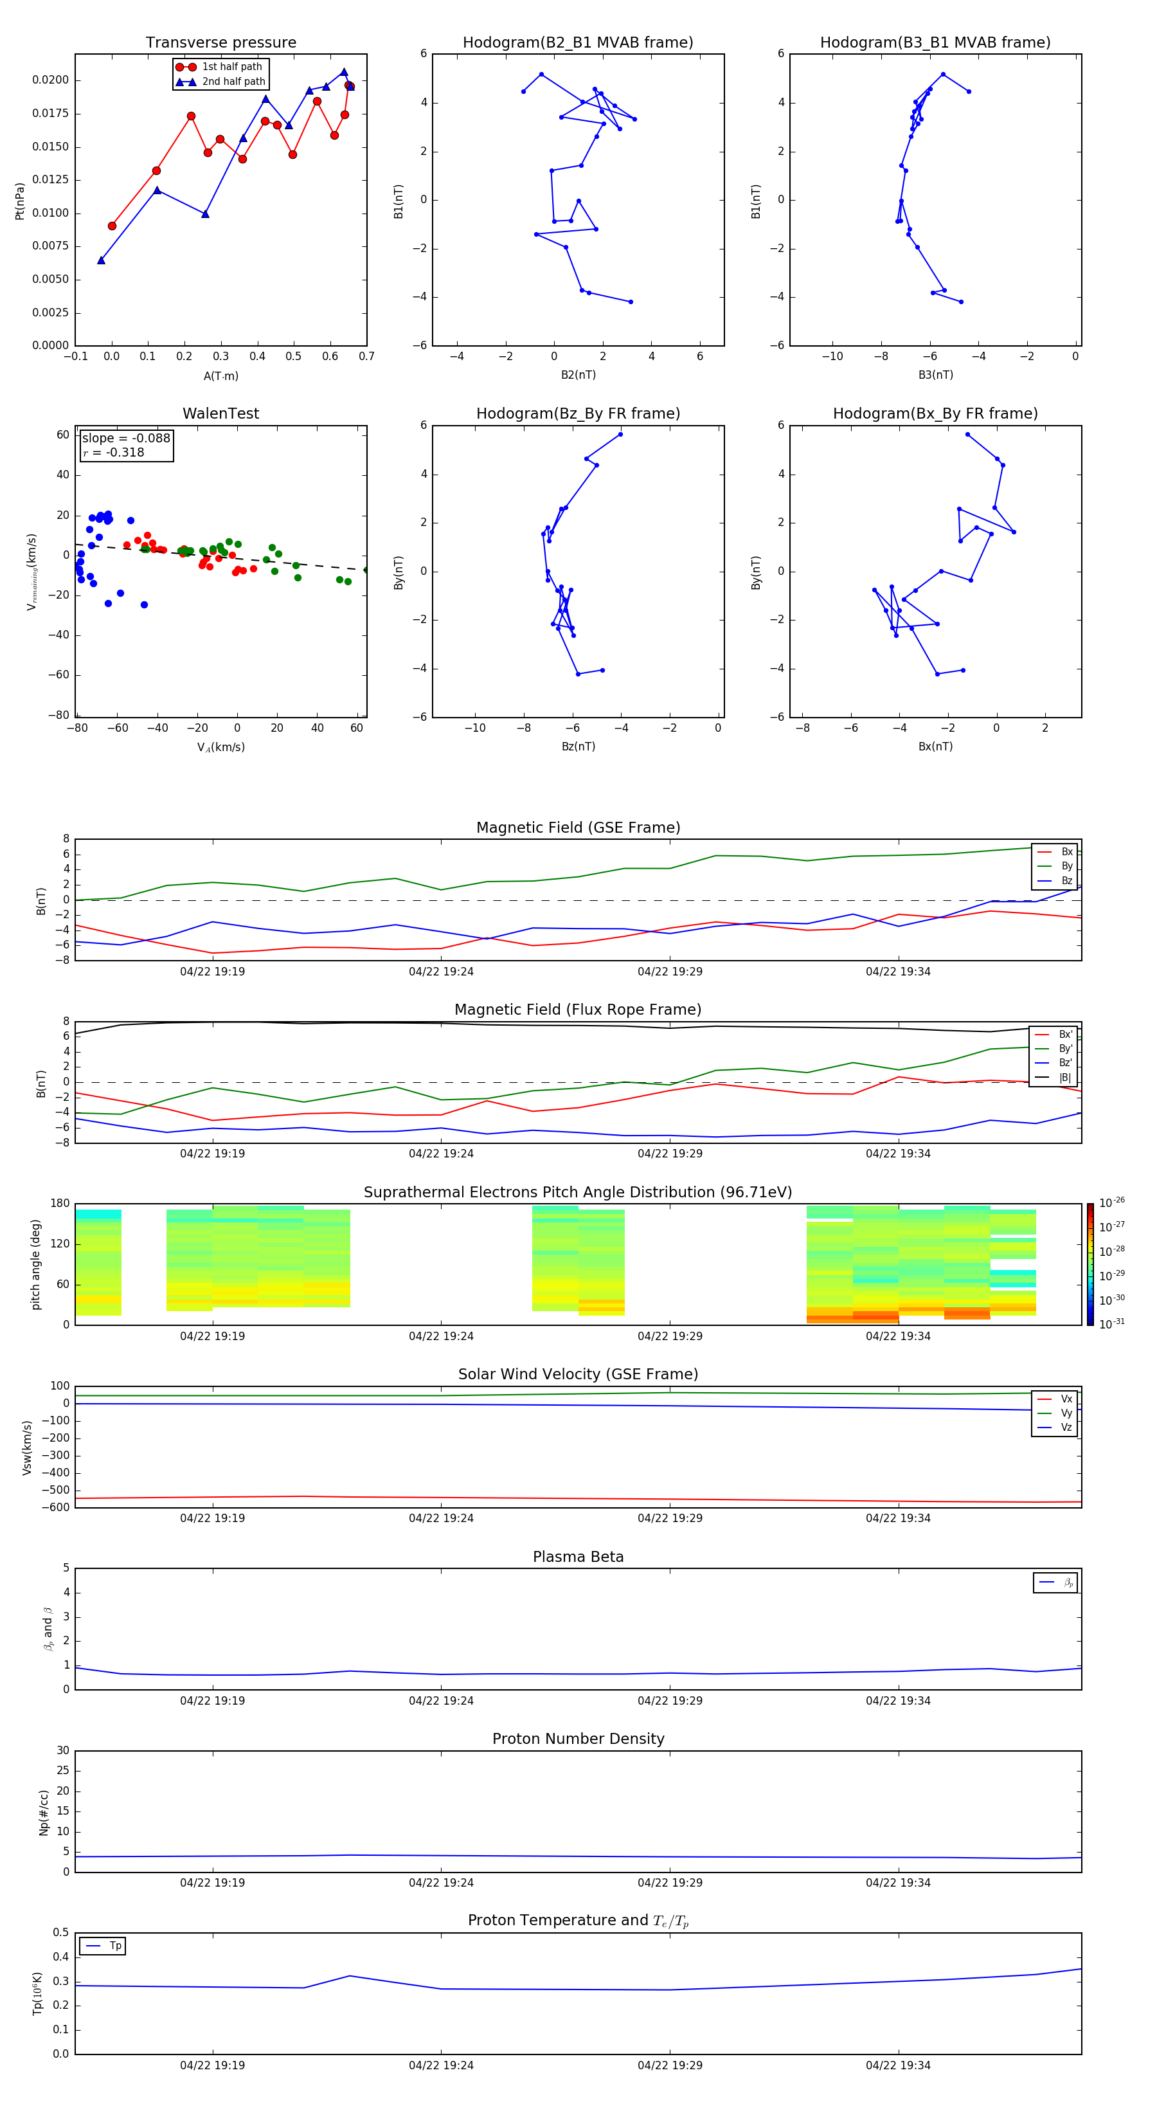Click the 'V_A(km/s)' x-axis label under WalenTest

[x=220, y=747]
